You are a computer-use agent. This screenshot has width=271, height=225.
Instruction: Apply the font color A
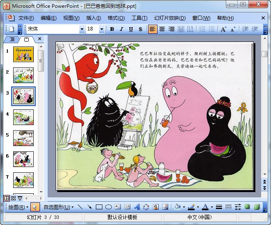click(205, 206)
